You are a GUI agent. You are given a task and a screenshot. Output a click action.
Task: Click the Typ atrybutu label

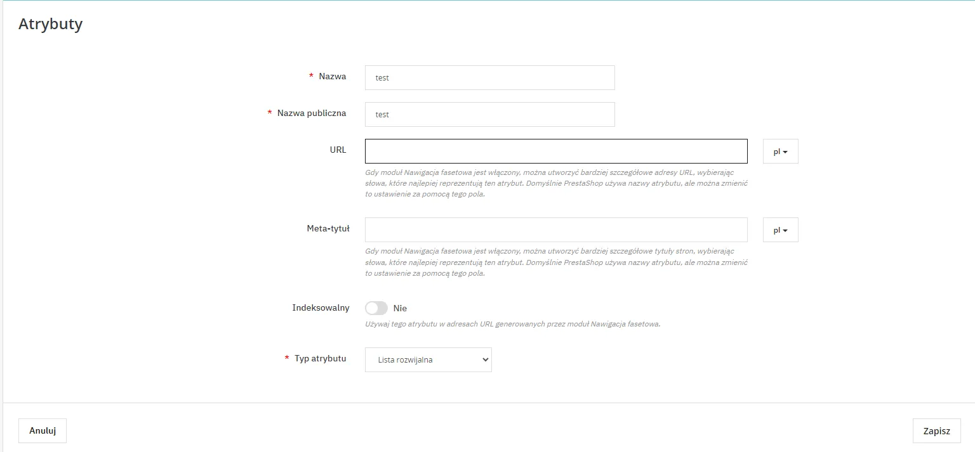(320, 359)
